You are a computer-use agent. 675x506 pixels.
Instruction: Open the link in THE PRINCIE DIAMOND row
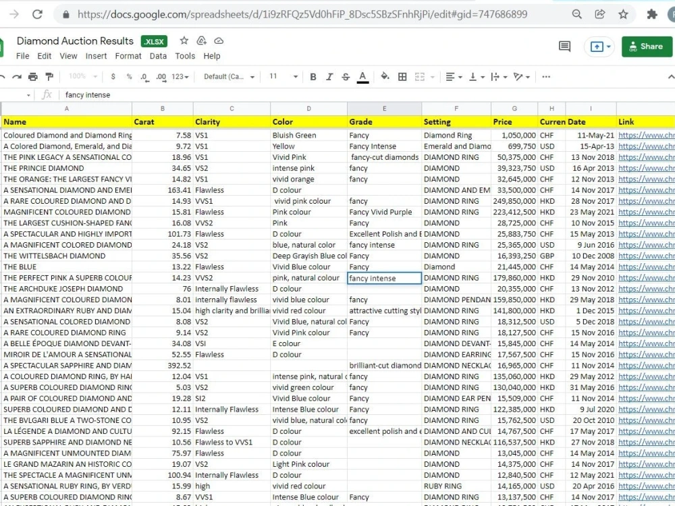(647, 168)
